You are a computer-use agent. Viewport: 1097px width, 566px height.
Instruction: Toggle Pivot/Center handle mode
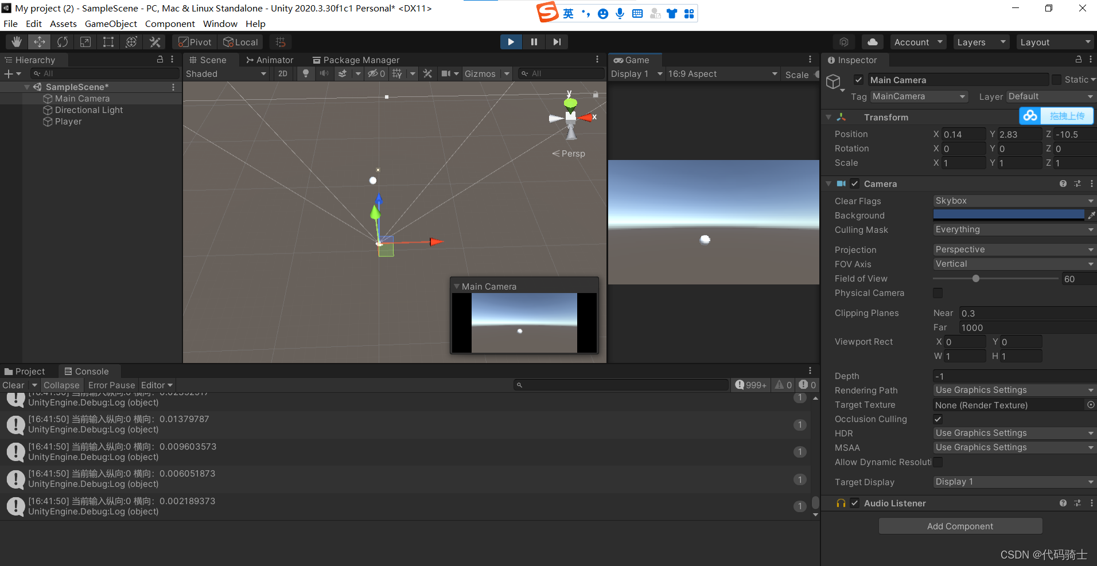click(x=194, y=42)
